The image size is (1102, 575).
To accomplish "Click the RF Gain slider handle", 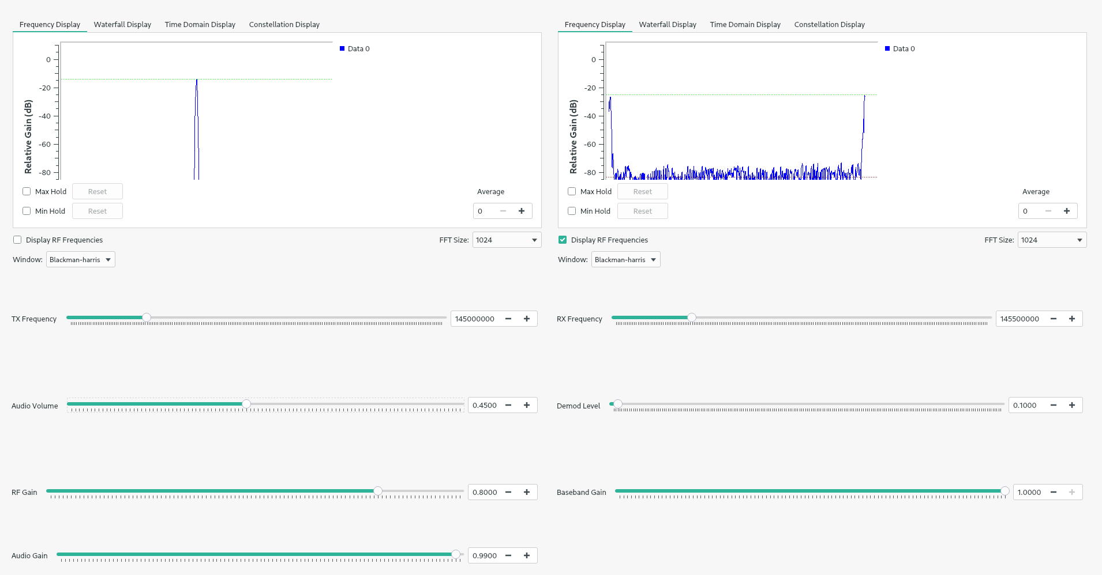I will coord(378,491).
